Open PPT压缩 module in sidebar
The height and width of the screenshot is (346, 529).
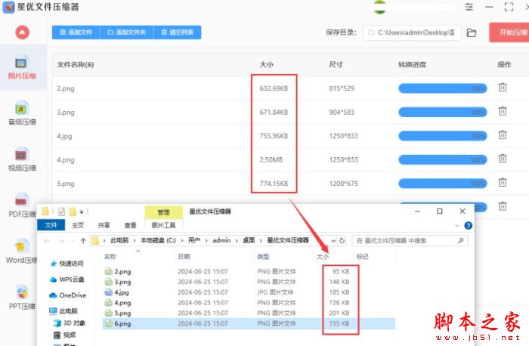click(x=22, y=298)
